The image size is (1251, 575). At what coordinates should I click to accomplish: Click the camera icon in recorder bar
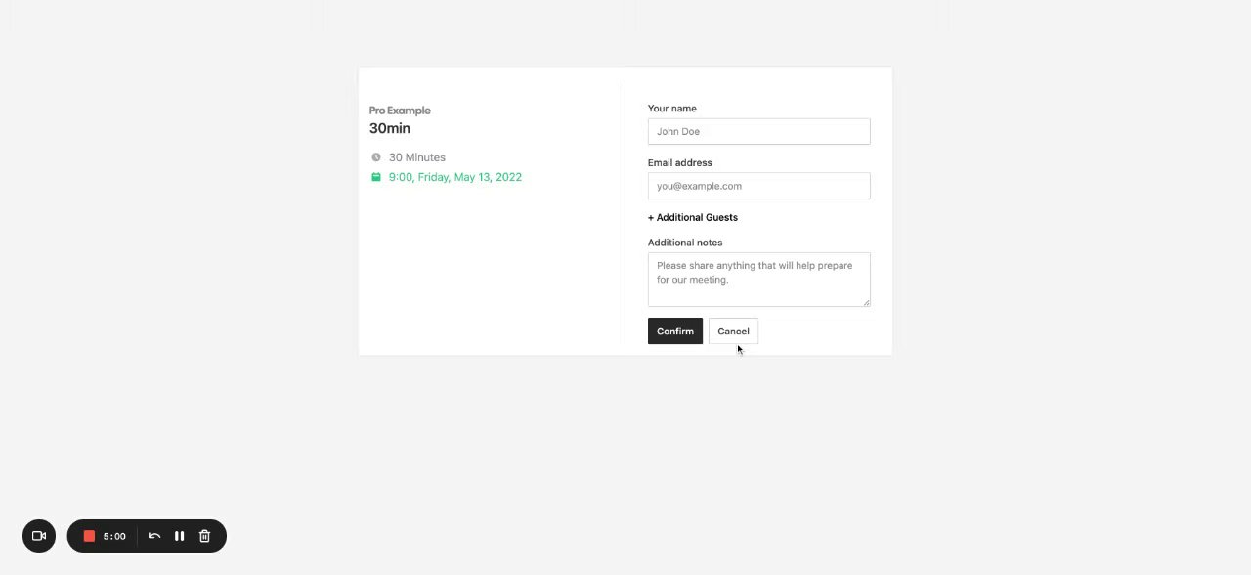coord(39,536)
